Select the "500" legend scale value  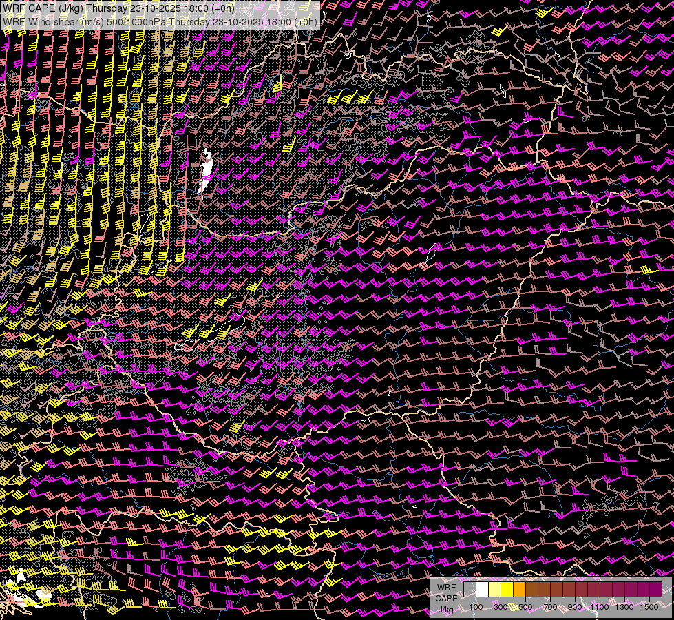(525, 607)
